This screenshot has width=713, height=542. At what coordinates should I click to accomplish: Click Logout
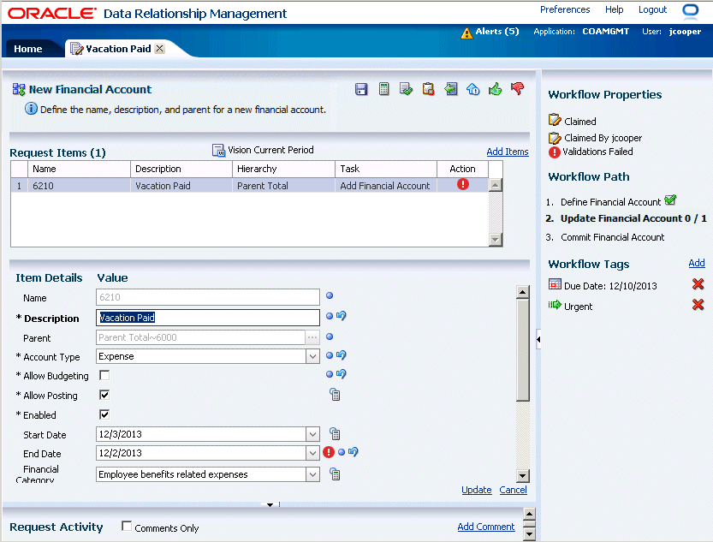652,9
